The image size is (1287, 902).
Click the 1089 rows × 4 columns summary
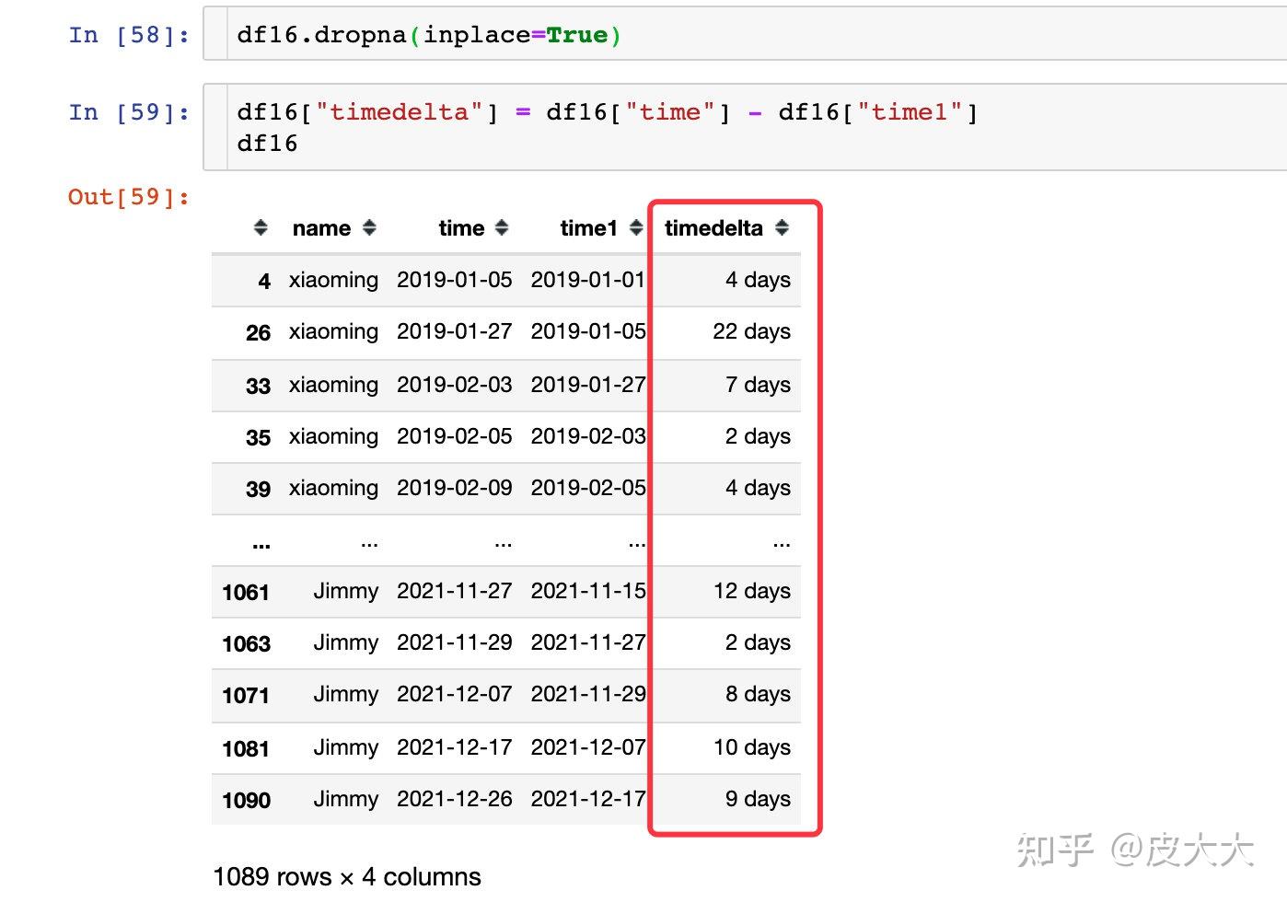(x=347, y=876)
